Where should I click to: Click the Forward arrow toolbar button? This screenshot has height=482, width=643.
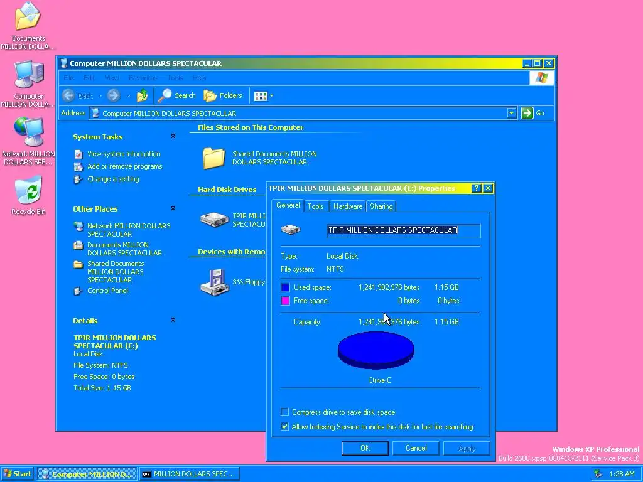(114, 95)
